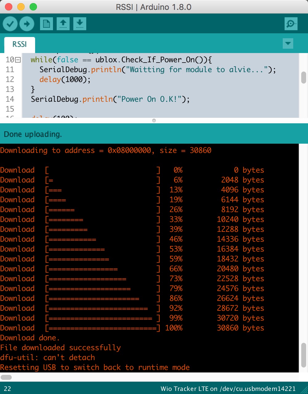Open an existing sketch
Screen dimensions: 308x394
(63, 24)
